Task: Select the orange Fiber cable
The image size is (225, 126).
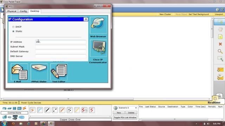Action: pyautogui.click(x=62, y=110)
